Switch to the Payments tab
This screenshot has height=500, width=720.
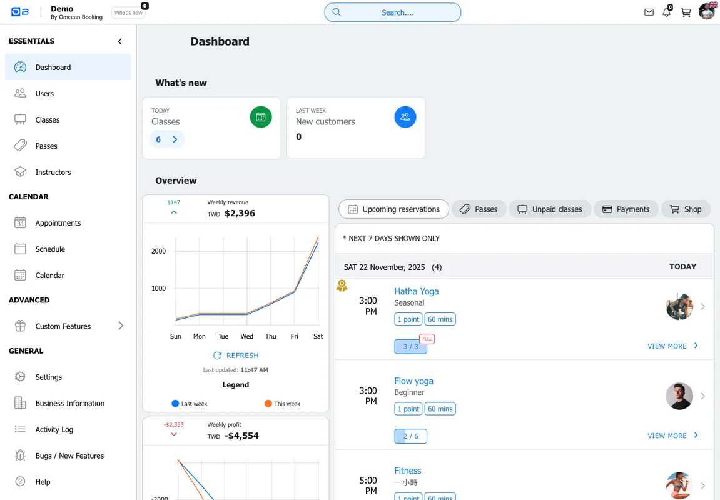point(626,209)
